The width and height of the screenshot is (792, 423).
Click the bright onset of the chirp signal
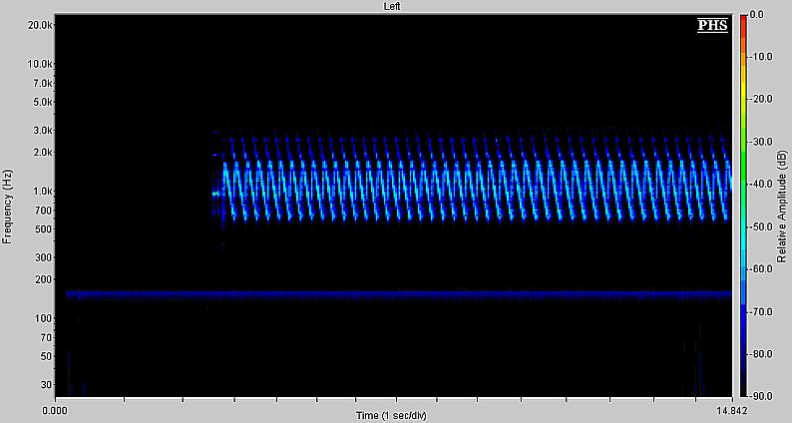(x=217, y=194)
